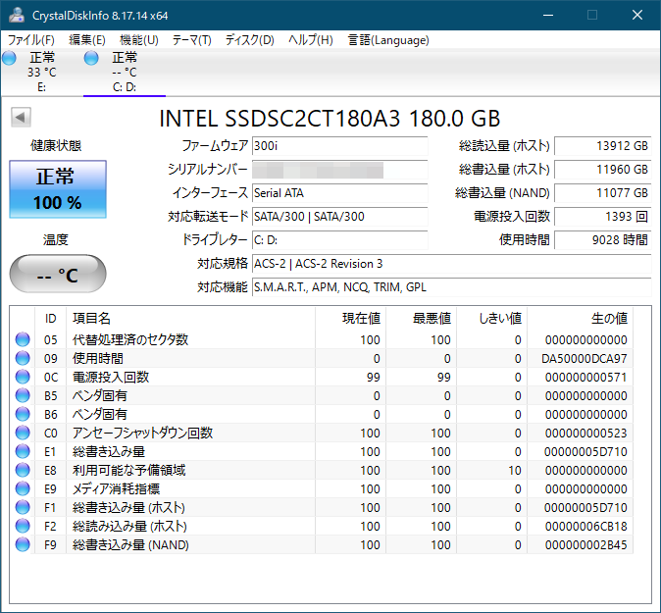Open the ファイル(F) menu

pos(31,40)
